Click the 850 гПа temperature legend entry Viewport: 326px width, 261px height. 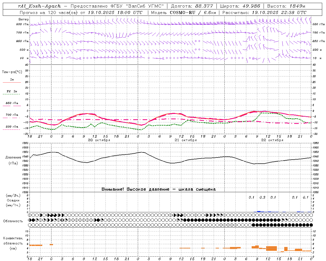pyautogui.click(x=12, y=104)
